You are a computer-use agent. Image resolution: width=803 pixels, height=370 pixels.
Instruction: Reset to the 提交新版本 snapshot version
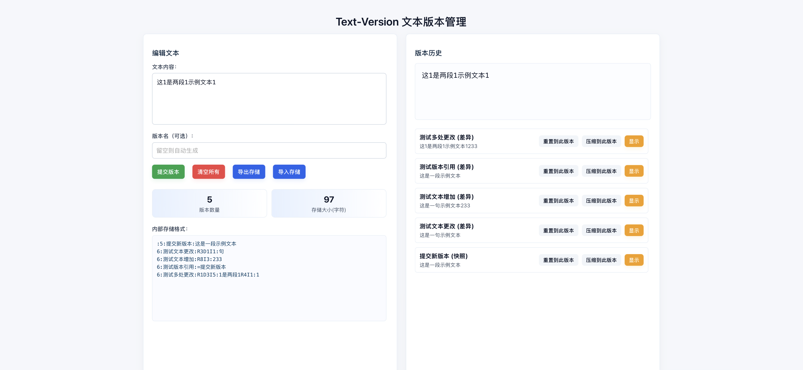[x=558, y=260]
